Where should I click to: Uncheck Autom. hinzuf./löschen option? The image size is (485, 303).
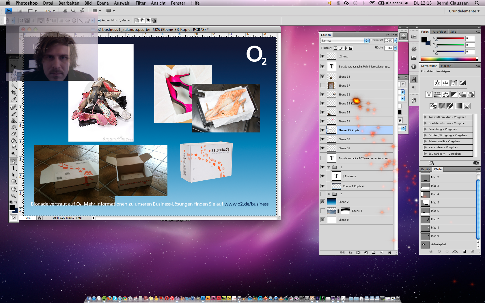(x=99, y=20)
